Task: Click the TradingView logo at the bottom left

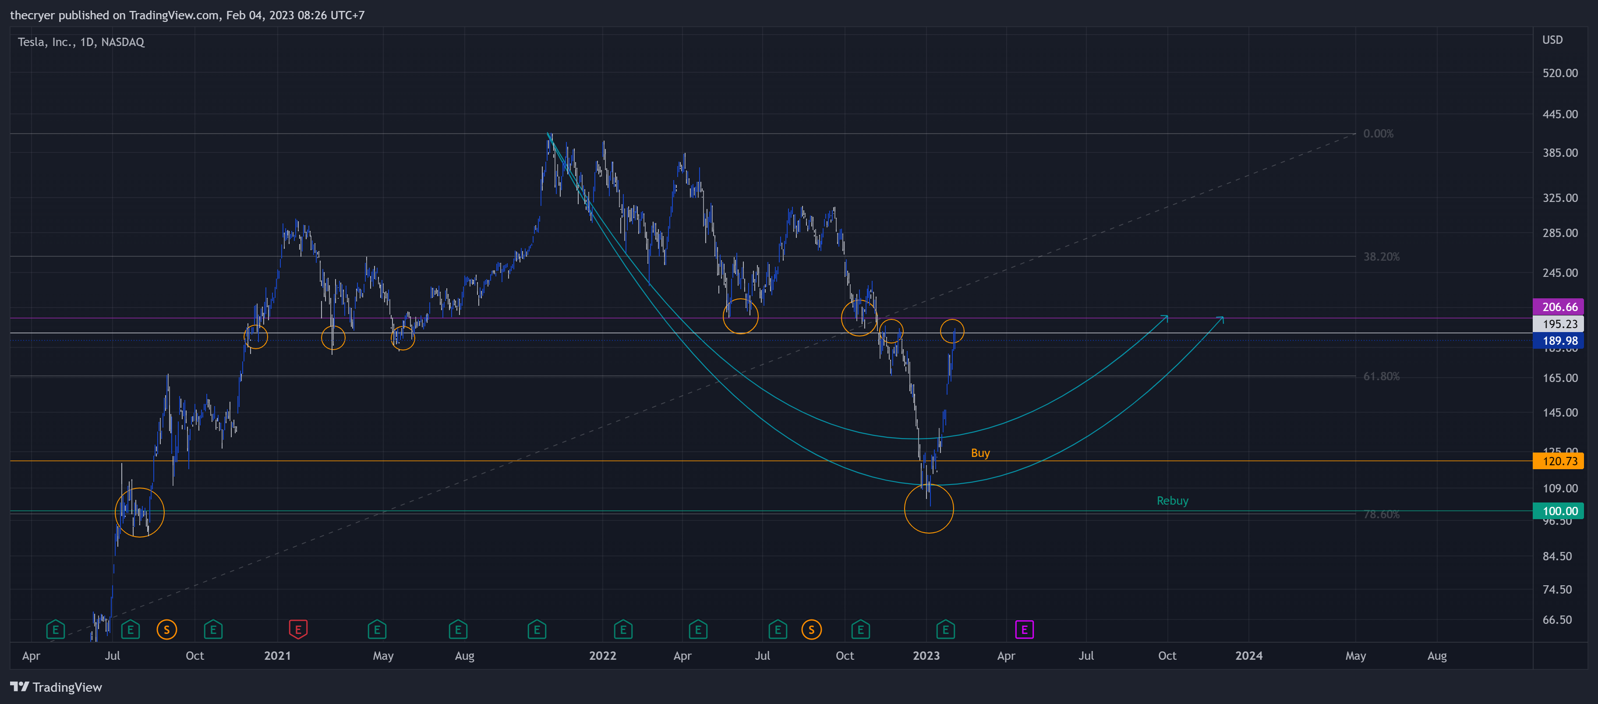Action: pos(56,686)
